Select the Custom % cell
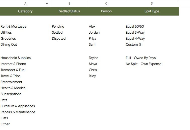The width and height of the screenshot is (190, 130). [152, 44]
